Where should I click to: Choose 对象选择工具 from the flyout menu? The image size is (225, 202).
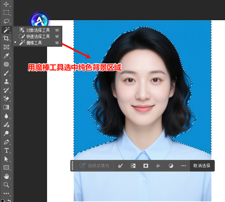click(x=38, y=30)
